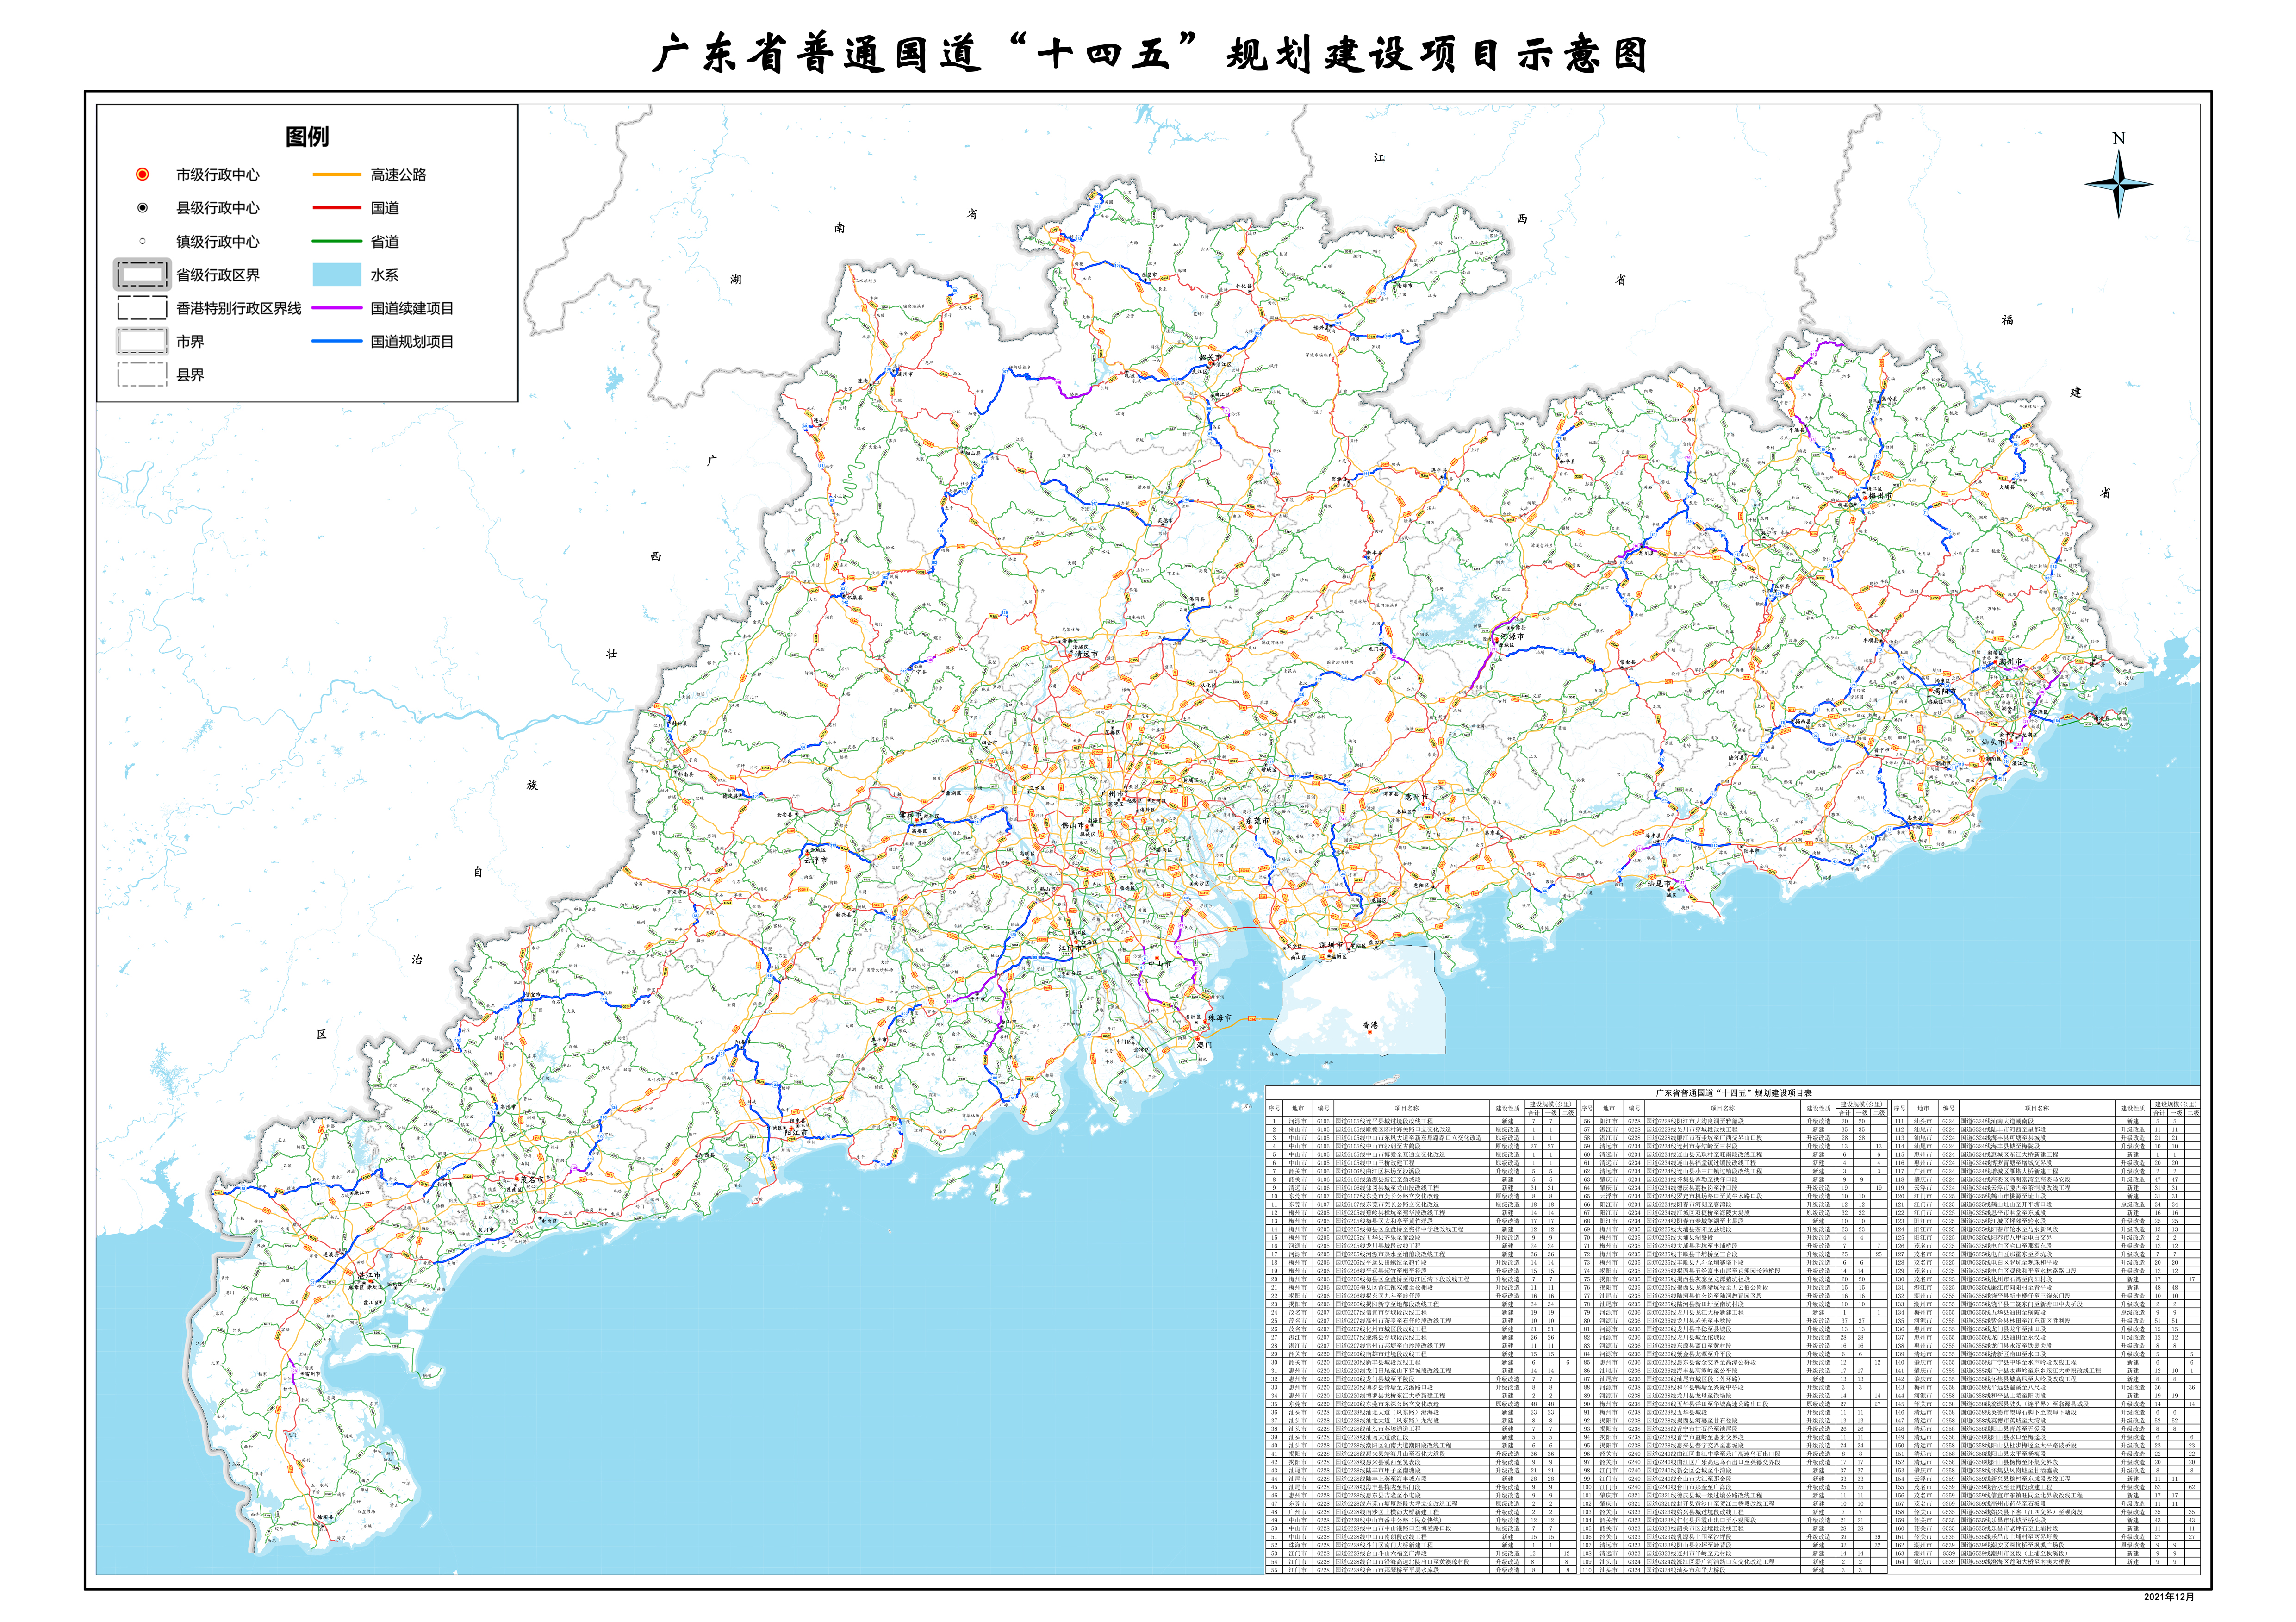
Task: Click the 市界 boundary legend box
Action: click(x=142, y=341)
